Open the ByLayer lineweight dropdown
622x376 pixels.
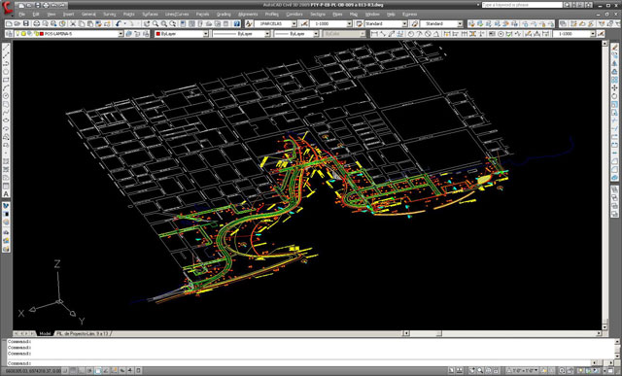click(316, 34)
